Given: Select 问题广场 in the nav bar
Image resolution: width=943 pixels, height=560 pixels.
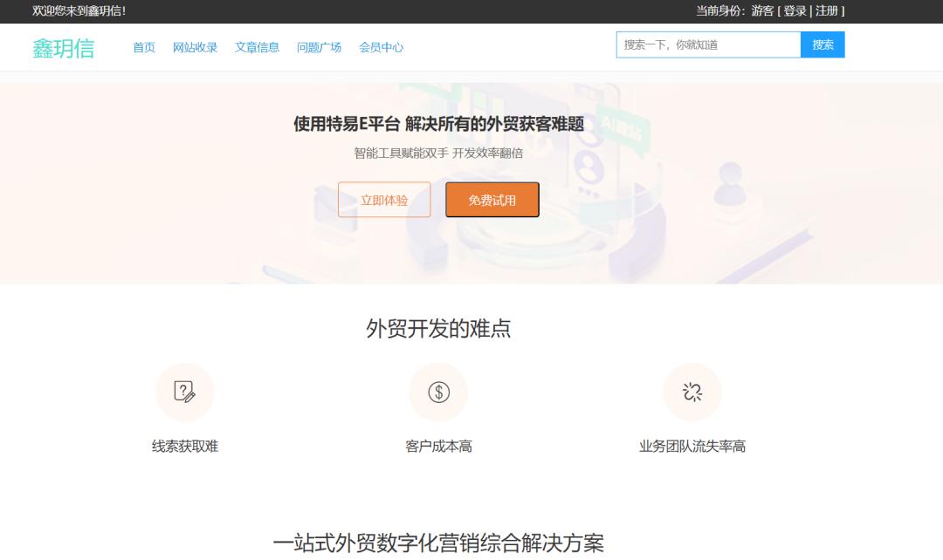Looking at the screenshot, I should tap(319, 48).
